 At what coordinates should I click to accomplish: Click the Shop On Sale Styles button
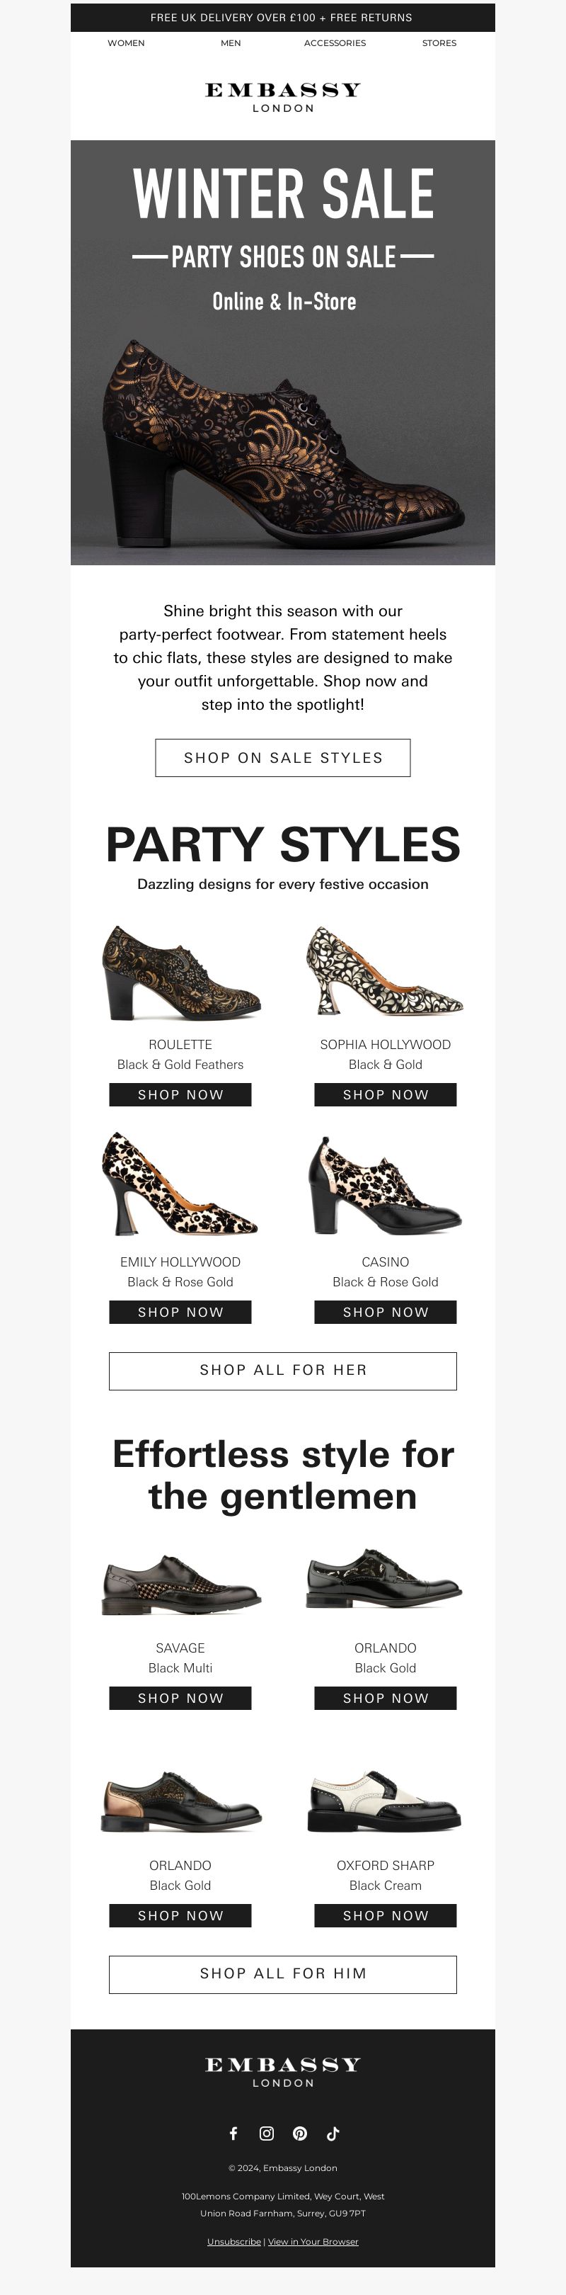283,757
